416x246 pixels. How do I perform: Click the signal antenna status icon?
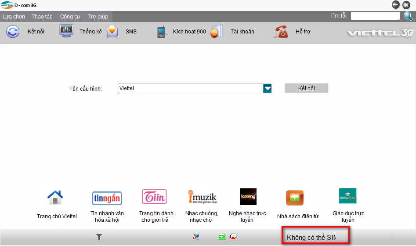click(99, 237)
